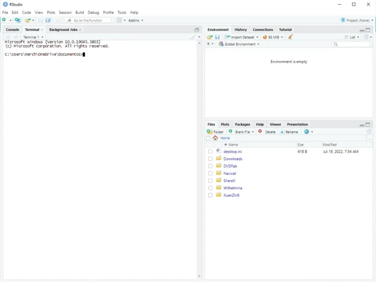
Task: Close the Background Jobs tab
Action: [x=80, y=30]
